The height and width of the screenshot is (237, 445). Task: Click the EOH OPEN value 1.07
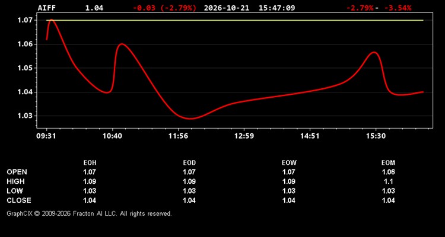tap(90, 172)
